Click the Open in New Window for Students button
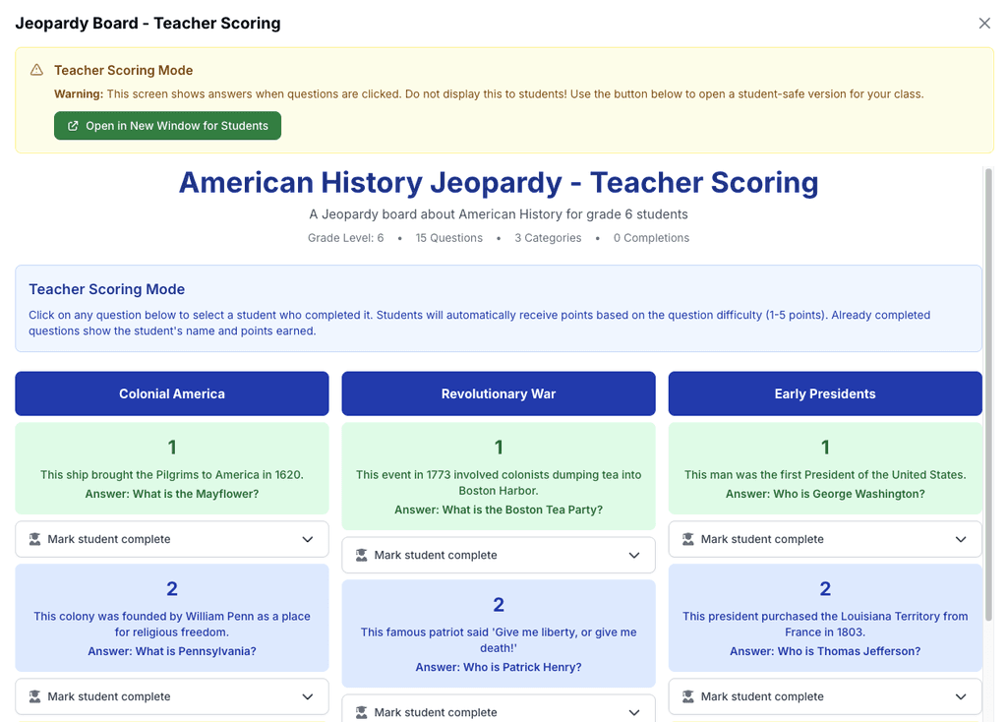The image size is (1007, 722). click(x=167, y=125)
